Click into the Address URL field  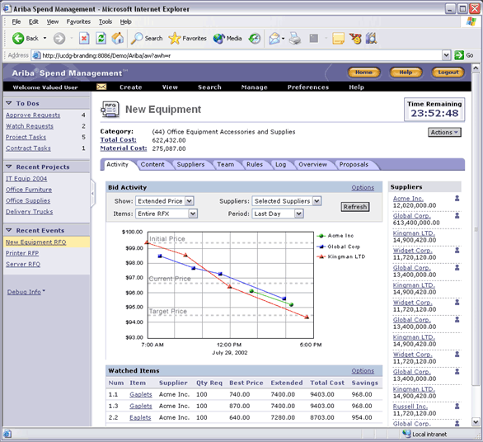[237, 55]
